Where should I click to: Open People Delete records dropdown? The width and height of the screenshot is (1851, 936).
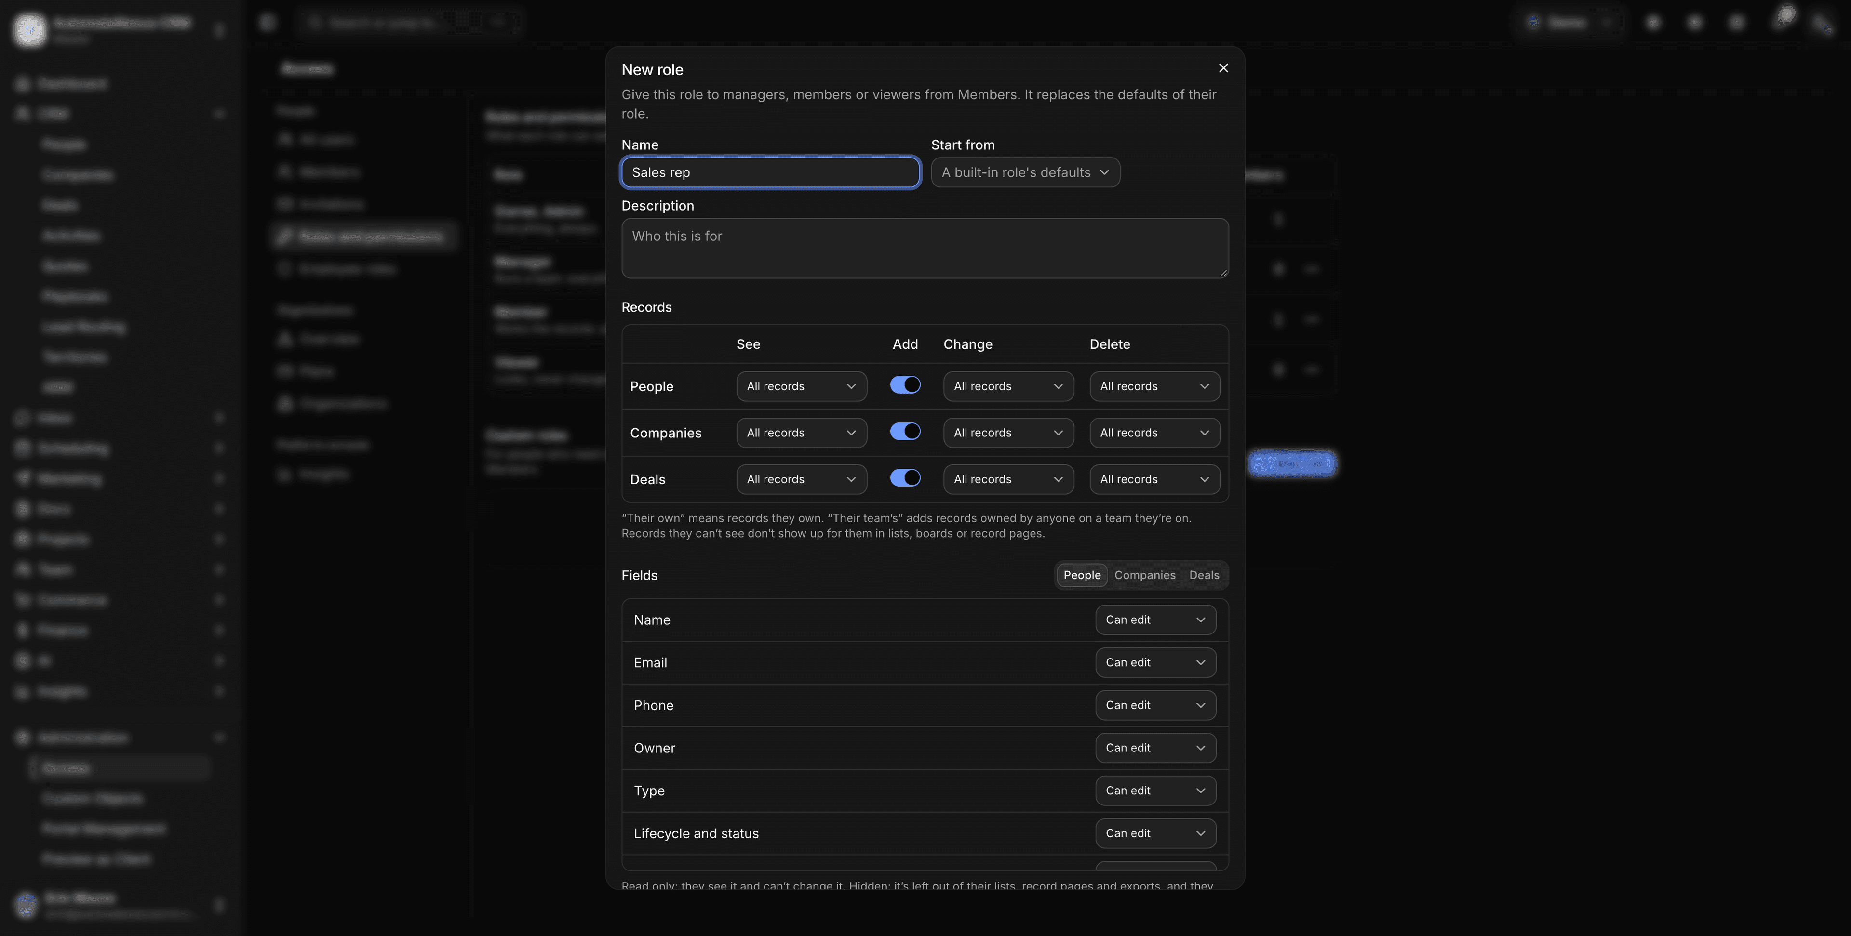tap(1155, 386)
